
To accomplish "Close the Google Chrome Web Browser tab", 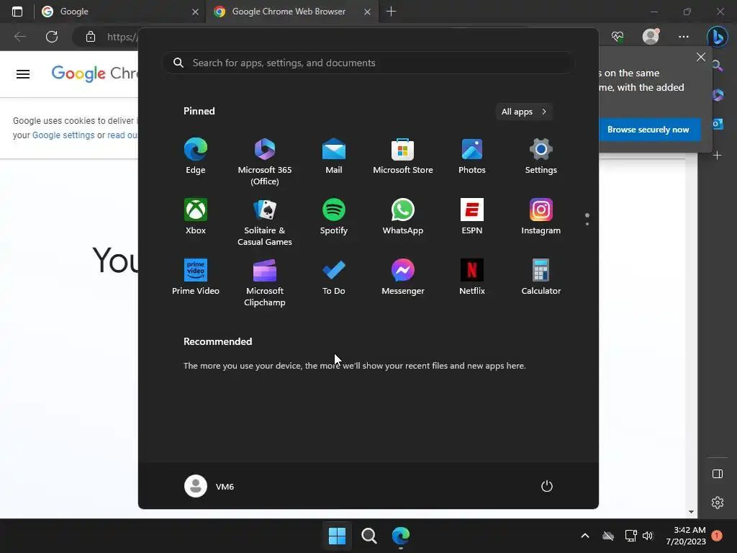I will pyautogui.click(x=368, y=12).
